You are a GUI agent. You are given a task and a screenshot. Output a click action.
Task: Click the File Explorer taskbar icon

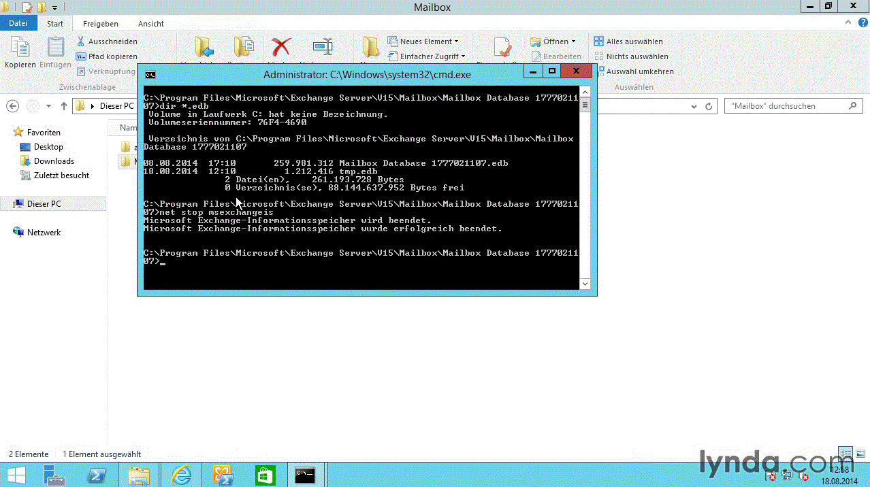click(140, 475)
